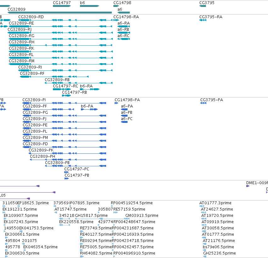Click transcript CG32809-RI
The width and height of the screenshot is (268, 258).
(30, 67)
